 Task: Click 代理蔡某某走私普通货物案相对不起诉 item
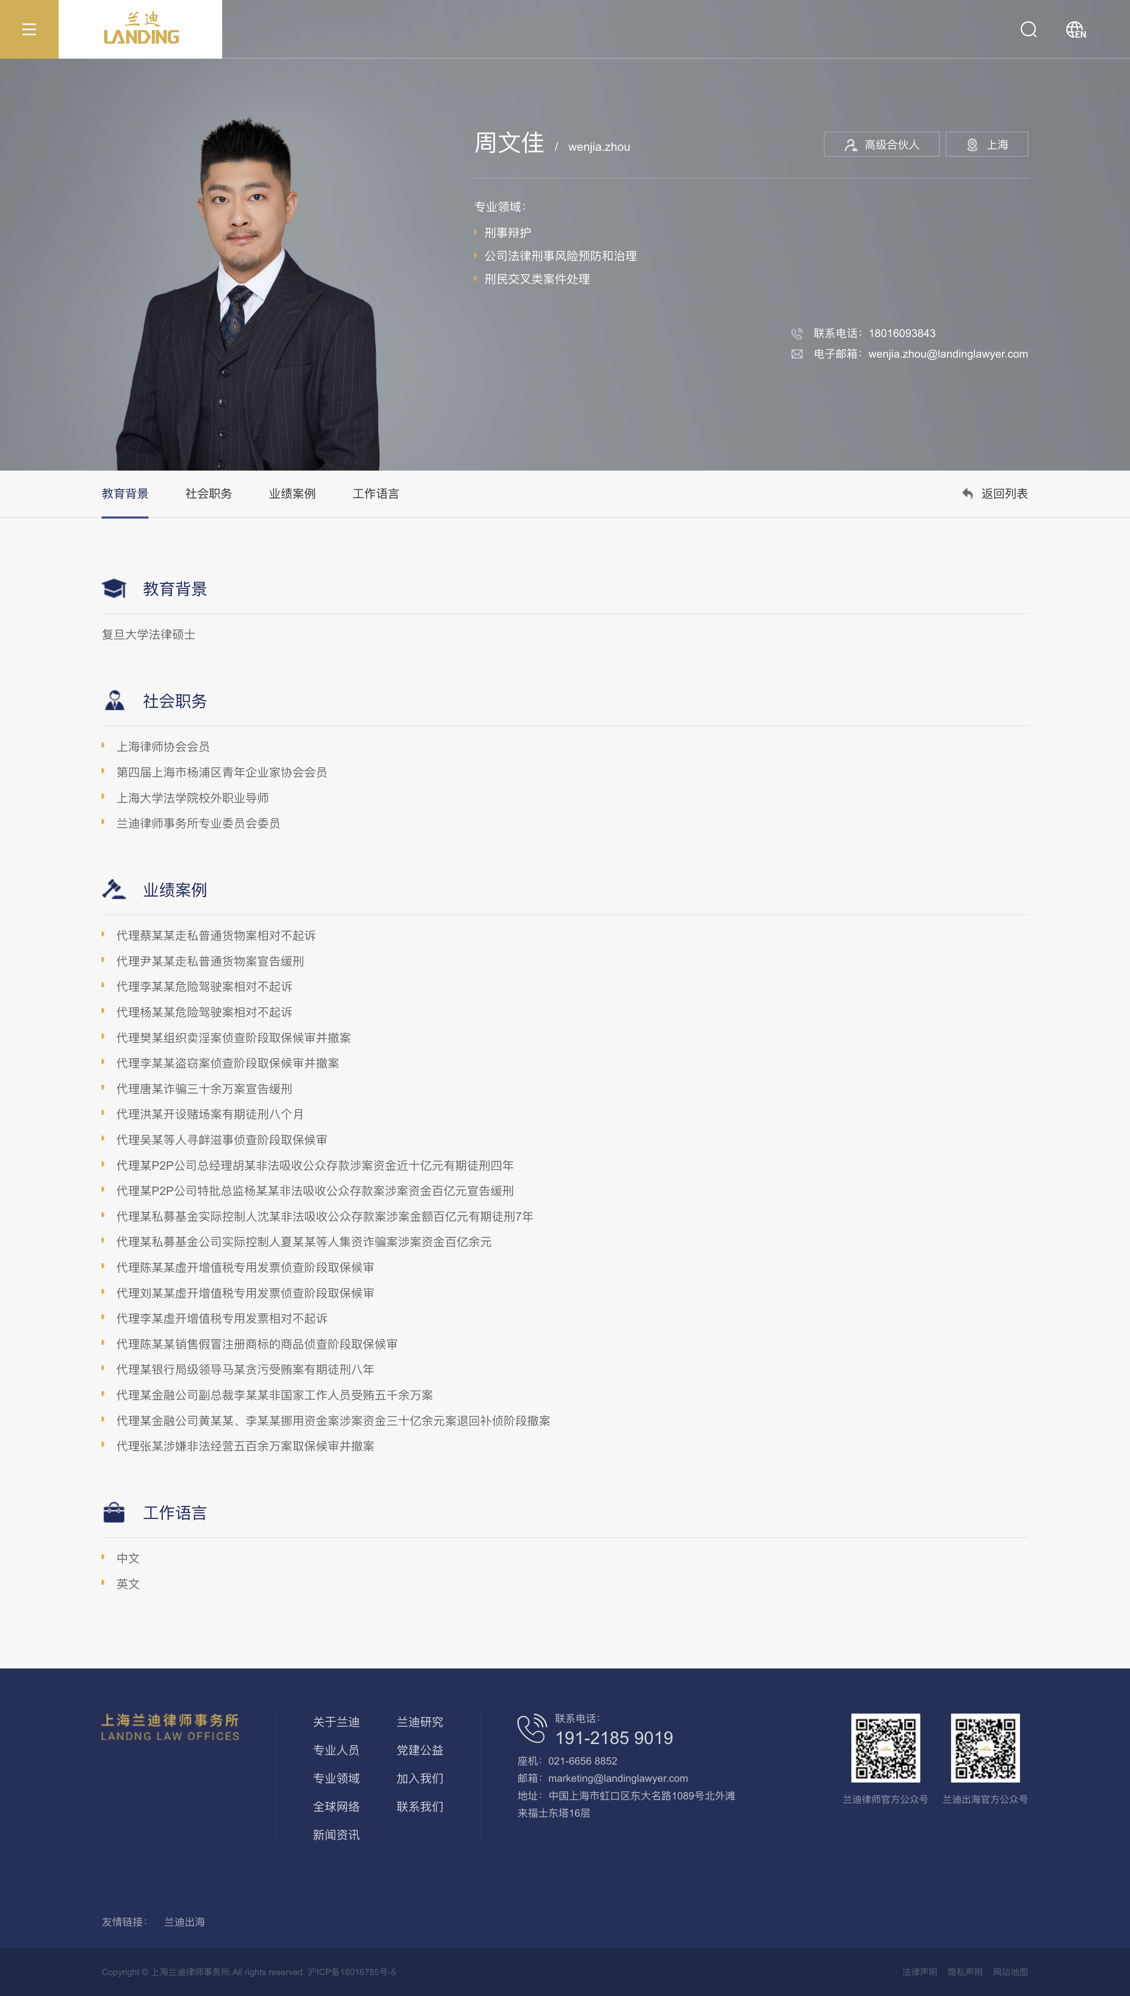pyautogui.click(x=216, y=936)
